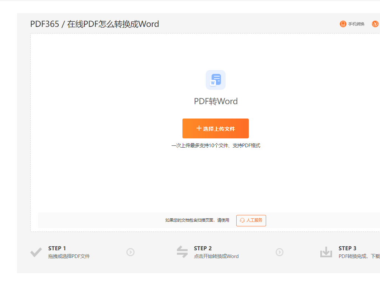This screenshot has width=380, height=286.
Task: Click the STEP 2 swap arrows icon
Action: [x=182, y=252]
